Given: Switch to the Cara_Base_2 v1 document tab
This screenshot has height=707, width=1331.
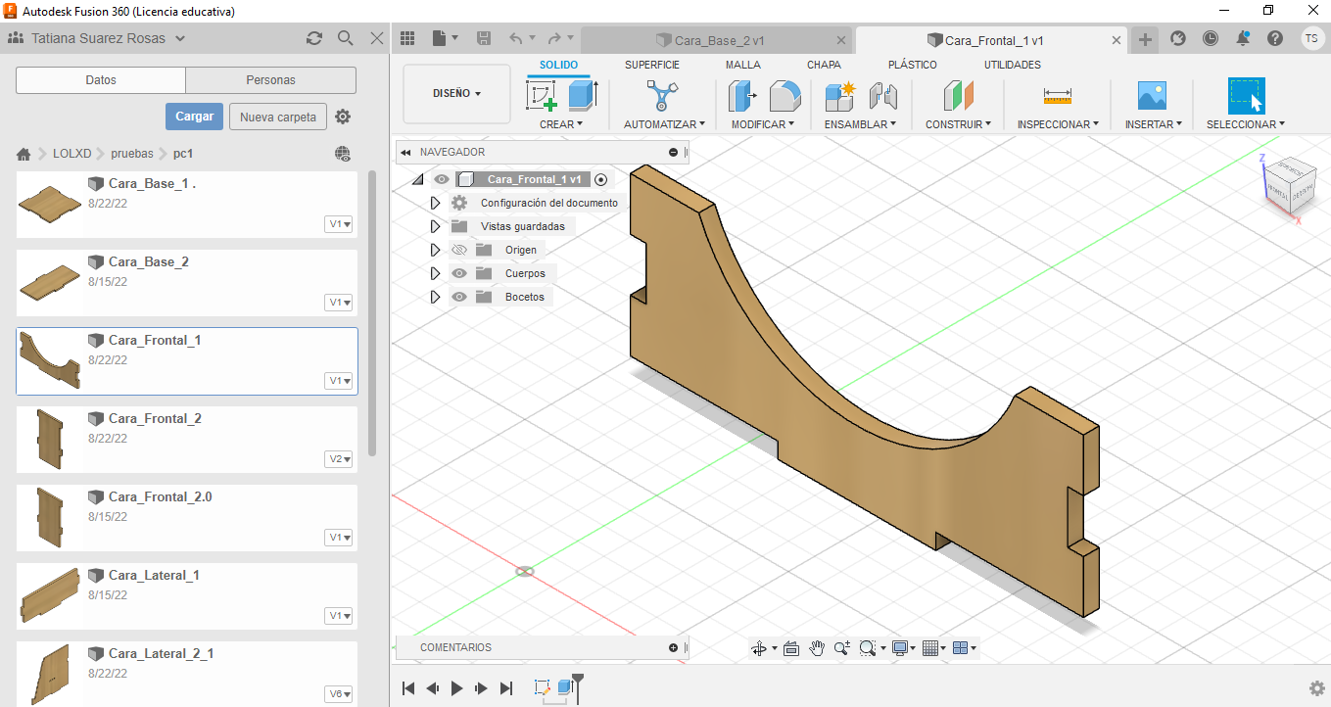Looking at the screenshot, I should coord(718,40).
